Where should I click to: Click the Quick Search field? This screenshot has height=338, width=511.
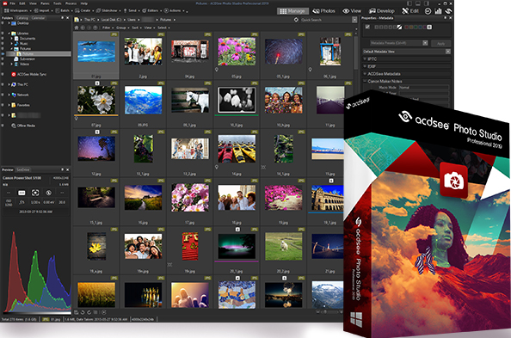click(325, 20)
